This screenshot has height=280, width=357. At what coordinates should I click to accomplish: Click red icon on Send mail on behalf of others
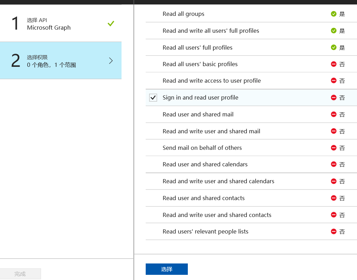[x=334, y=148]
